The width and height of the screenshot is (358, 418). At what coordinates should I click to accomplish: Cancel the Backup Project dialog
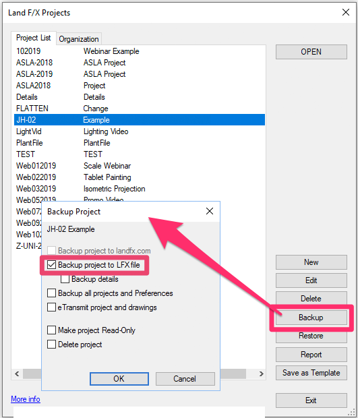(x=185, y=379)
